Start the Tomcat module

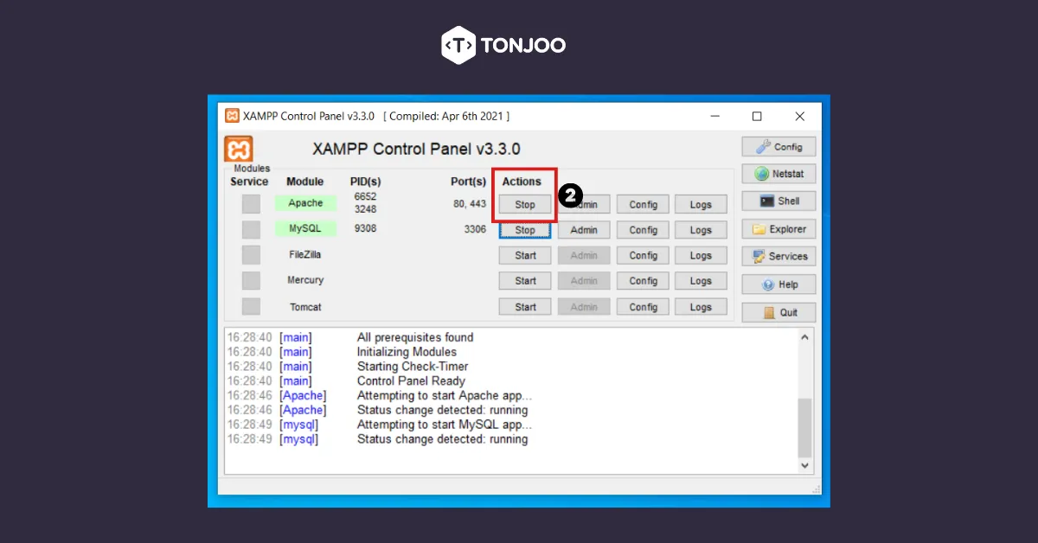524,306
